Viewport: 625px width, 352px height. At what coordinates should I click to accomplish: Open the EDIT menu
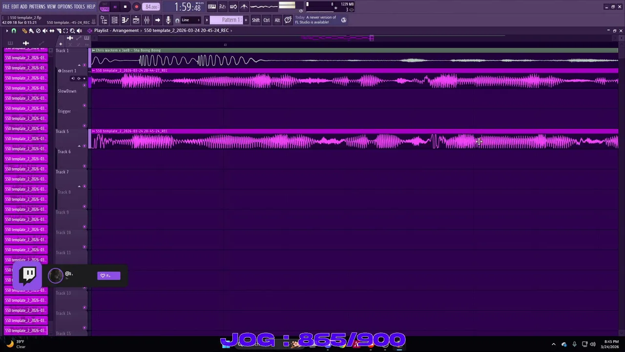click(15, 7)
